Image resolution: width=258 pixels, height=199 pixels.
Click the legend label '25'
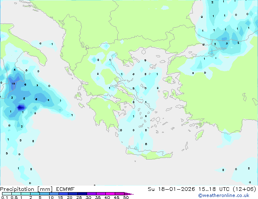[79, 197]
